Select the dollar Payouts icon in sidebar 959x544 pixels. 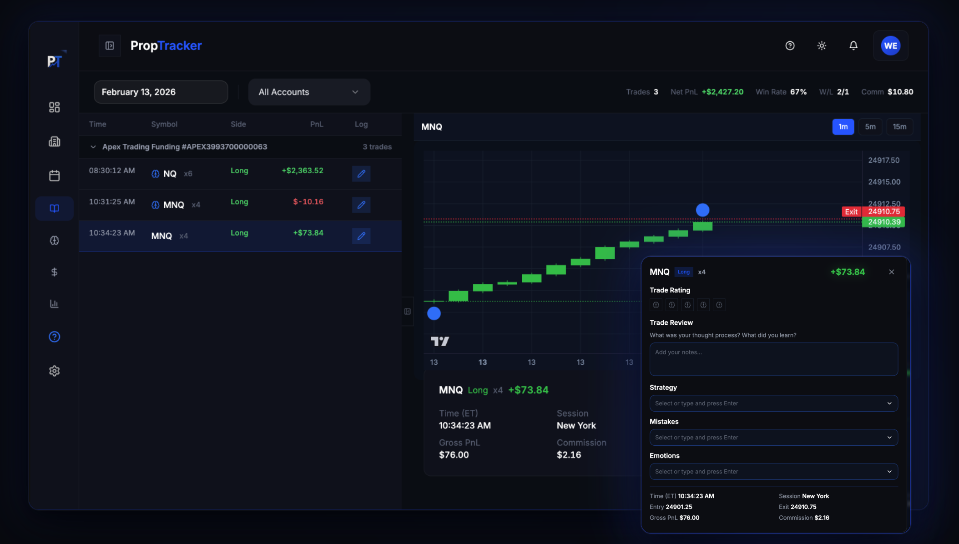(55, 272)
